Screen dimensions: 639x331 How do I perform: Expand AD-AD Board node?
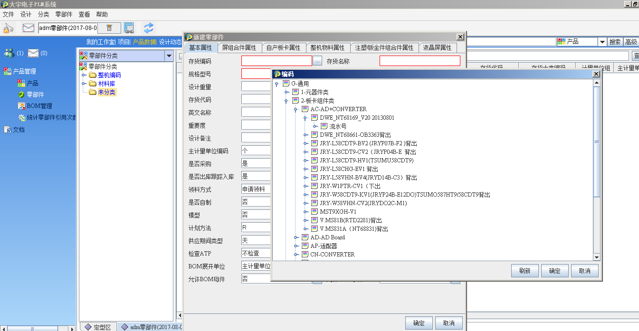[x=296, y=237]
